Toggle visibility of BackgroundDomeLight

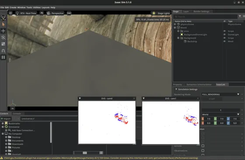click(224, 35)
